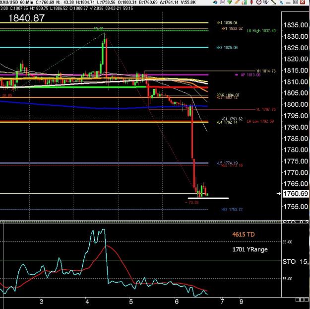The height and width of the screenshot is (309, 310).
Task: Click the small squares icon at bottom-right corner
Action: 302,300
